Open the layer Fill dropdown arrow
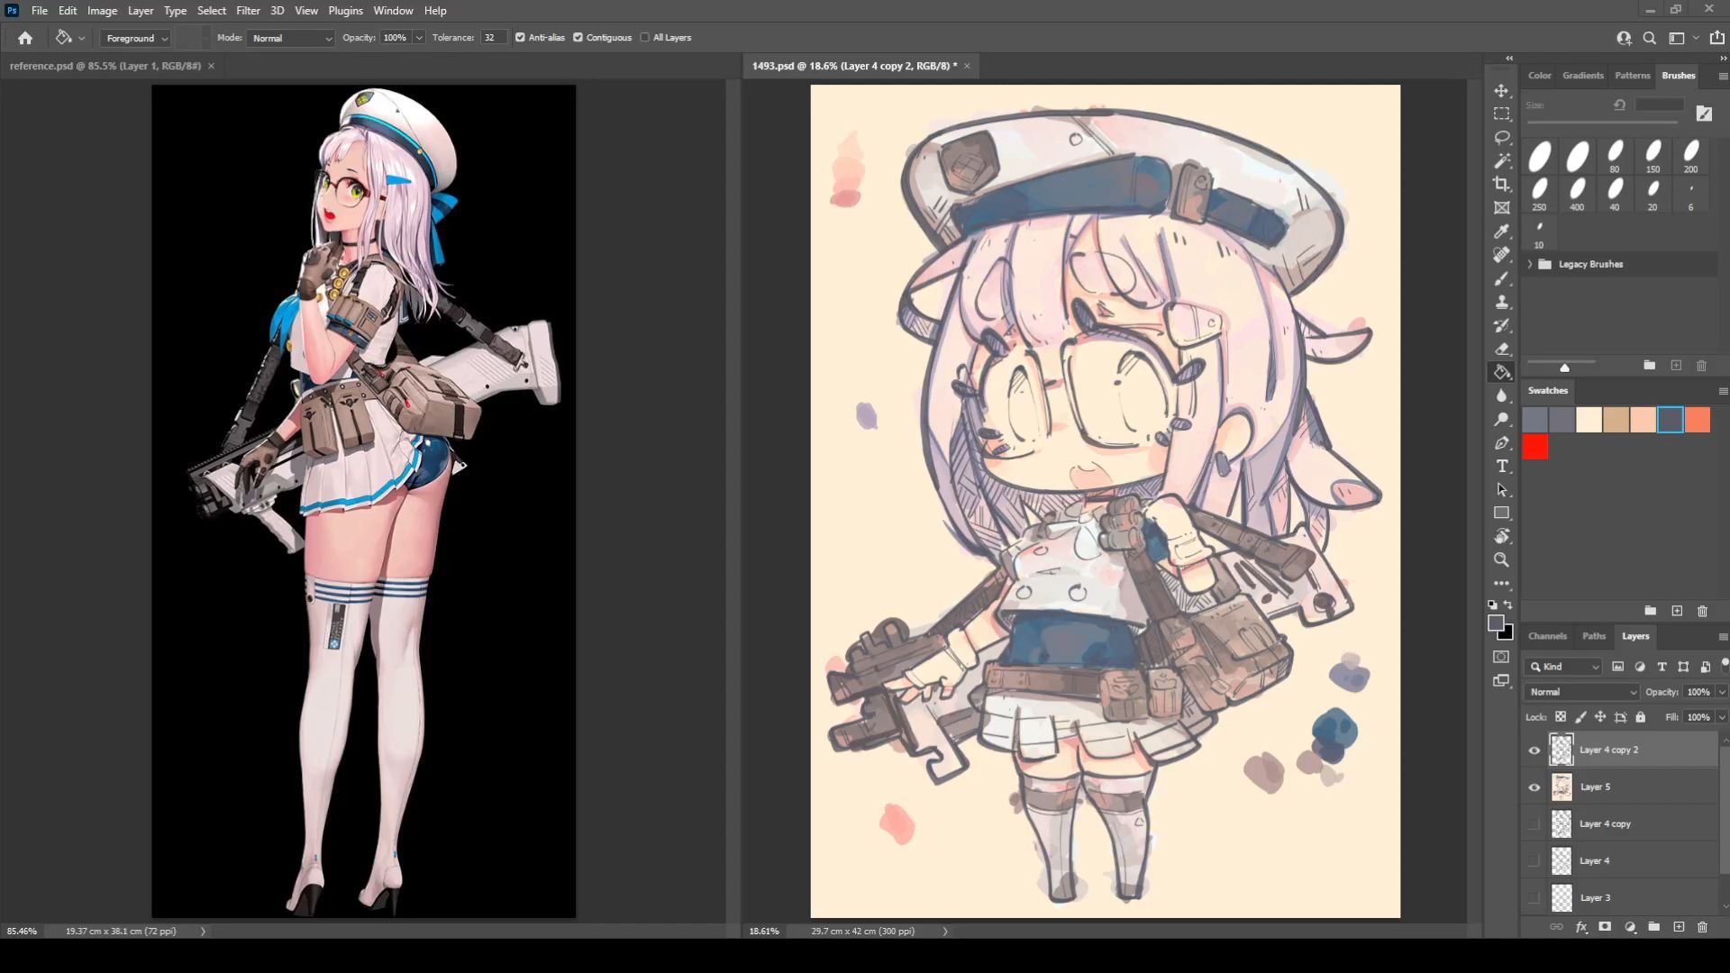This screenshot has height=973, width=1730. click(1722, 717)
